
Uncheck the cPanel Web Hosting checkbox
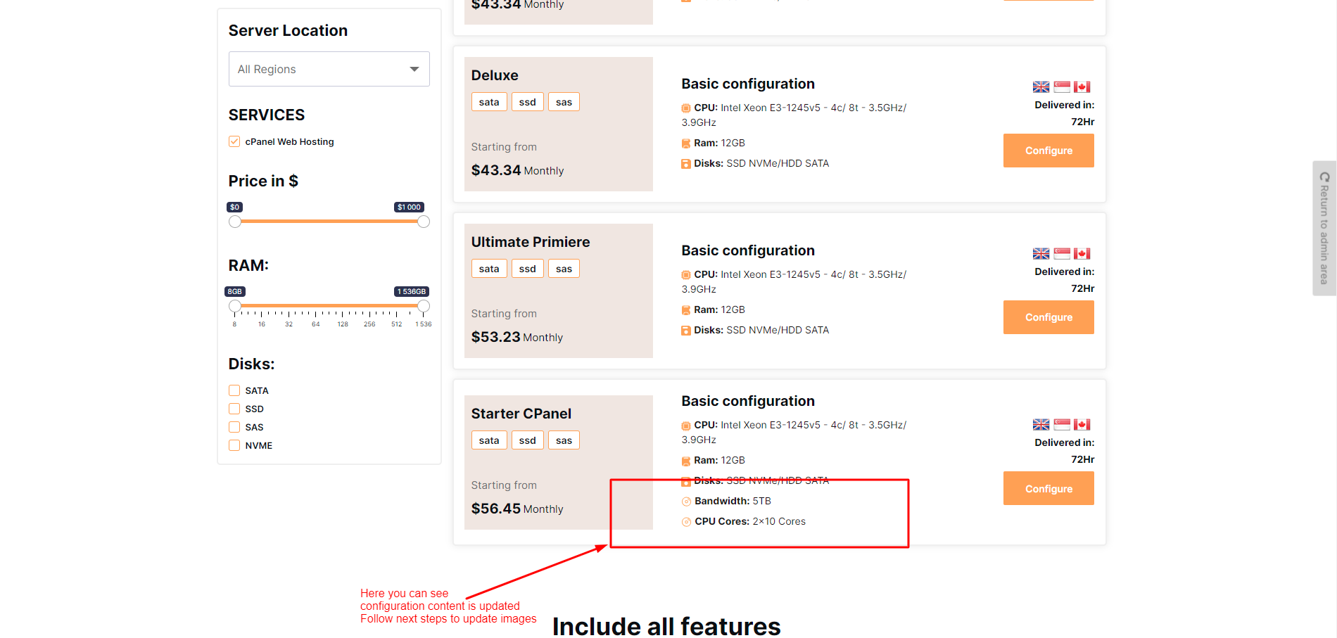pyautogui.click(x=234, y=142)
